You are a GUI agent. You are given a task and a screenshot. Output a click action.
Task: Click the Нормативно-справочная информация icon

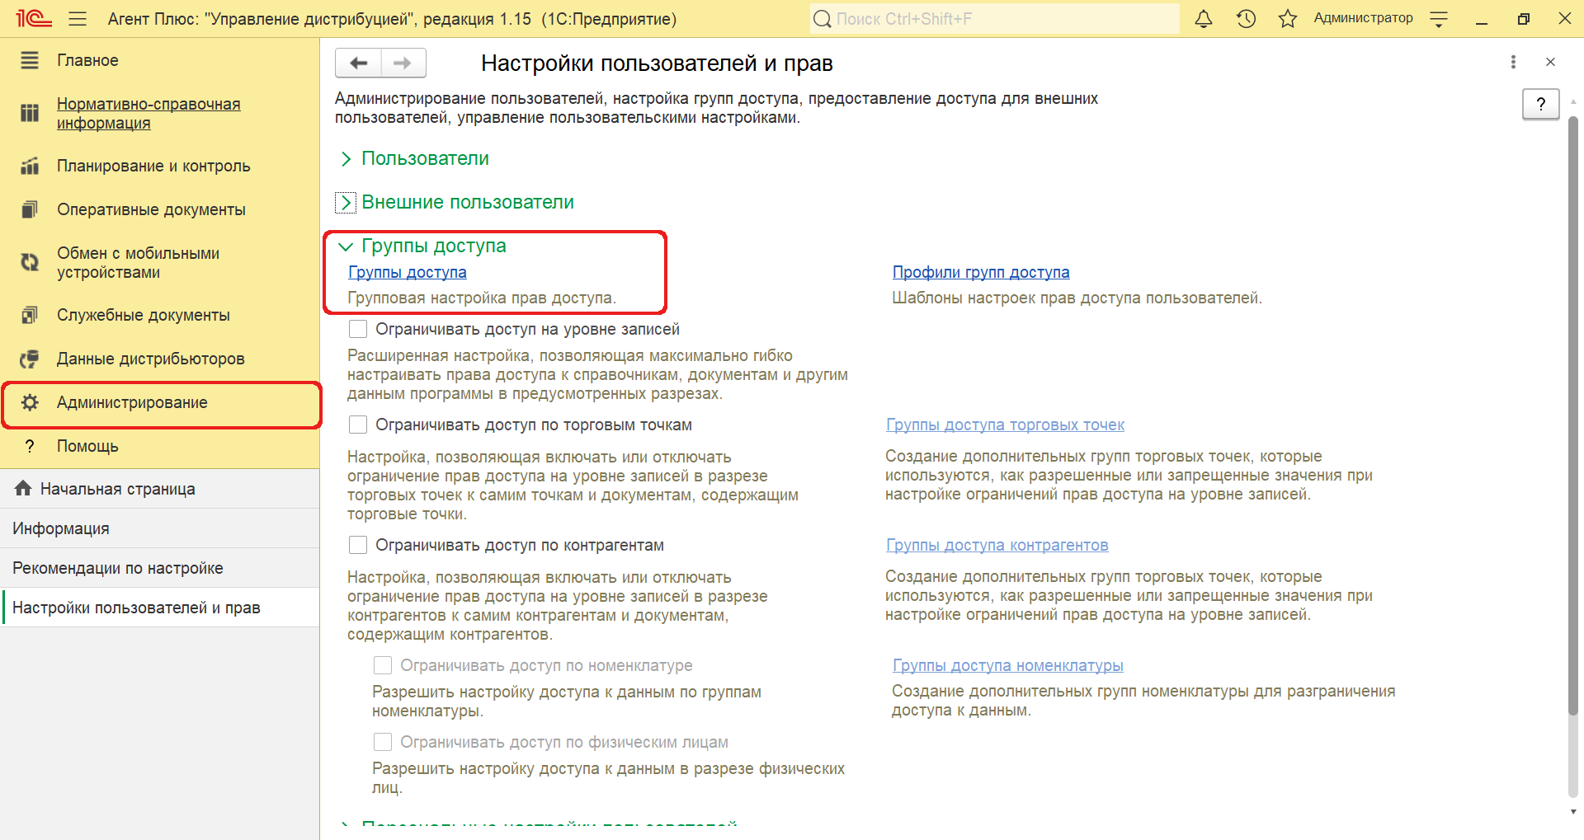coord(30,113)
